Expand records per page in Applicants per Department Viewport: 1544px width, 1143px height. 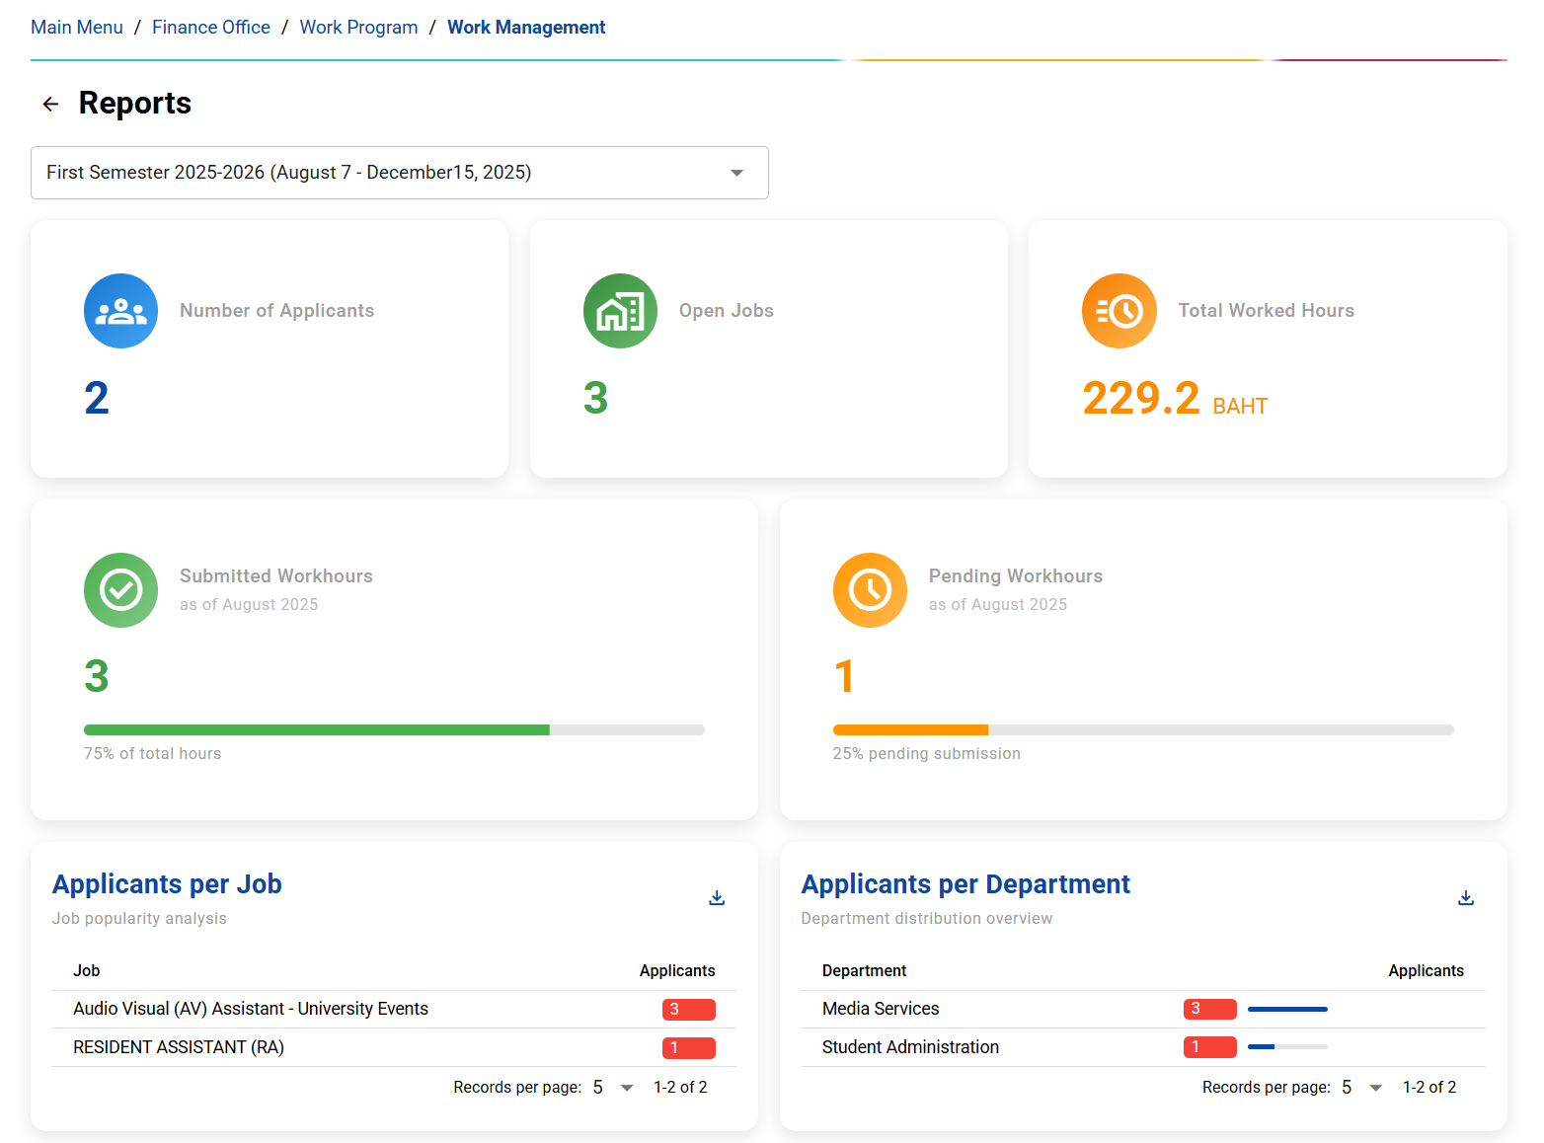coord(1361,1088)
